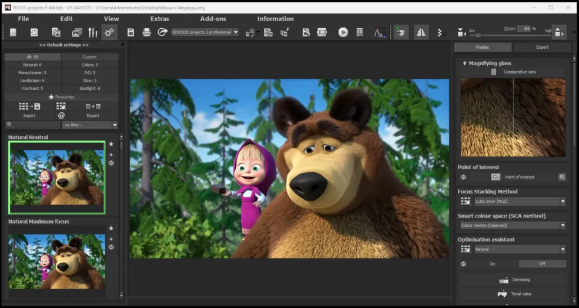Open the colour histogram icon
The width and height of the screenshot is (579, 308).
tap(380, 32)
